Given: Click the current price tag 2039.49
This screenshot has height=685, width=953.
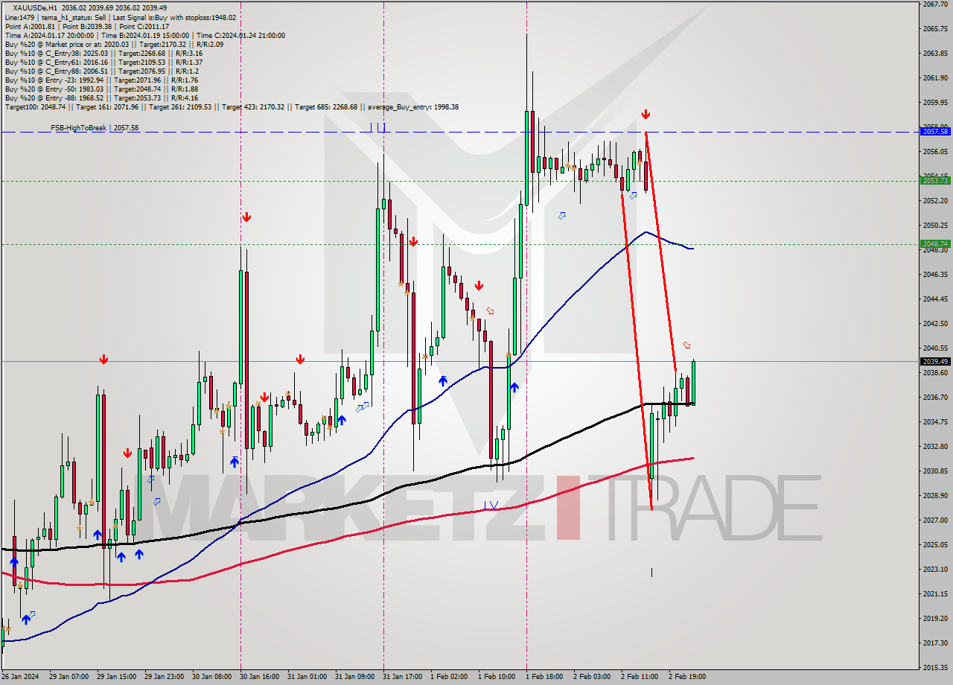Looking at the screenshot, I should point(935,361).
